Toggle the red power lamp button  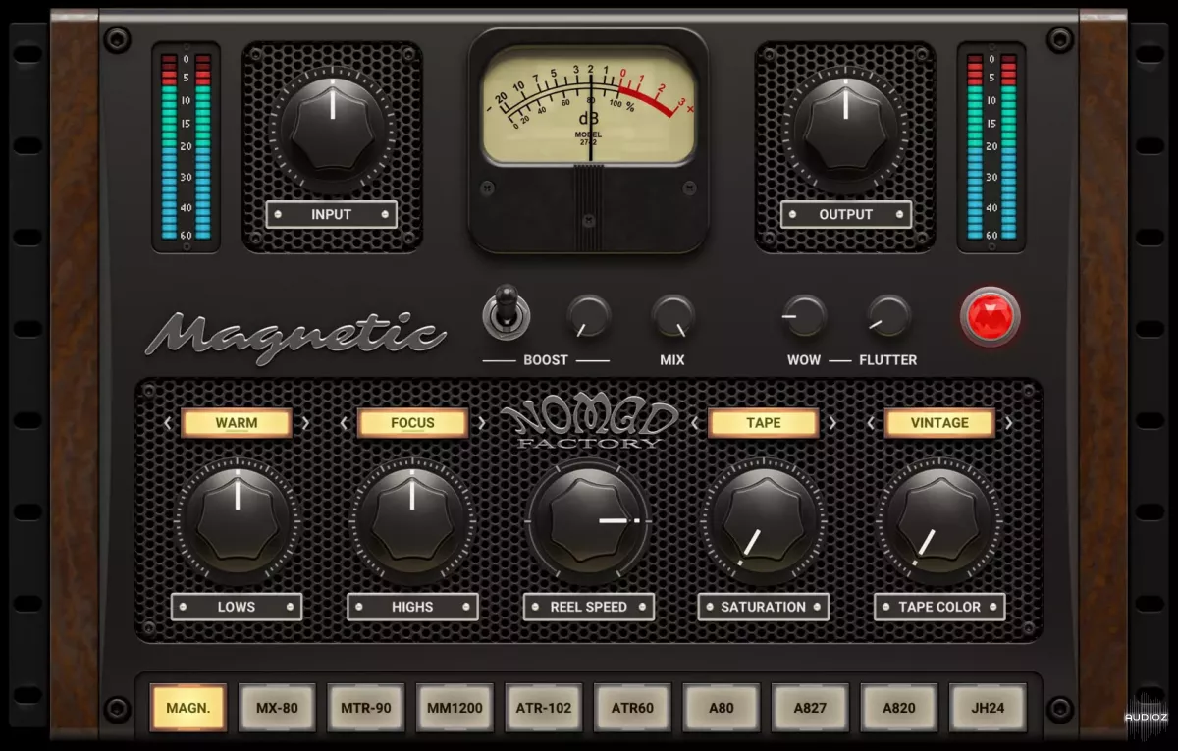(x=990, y=317)
